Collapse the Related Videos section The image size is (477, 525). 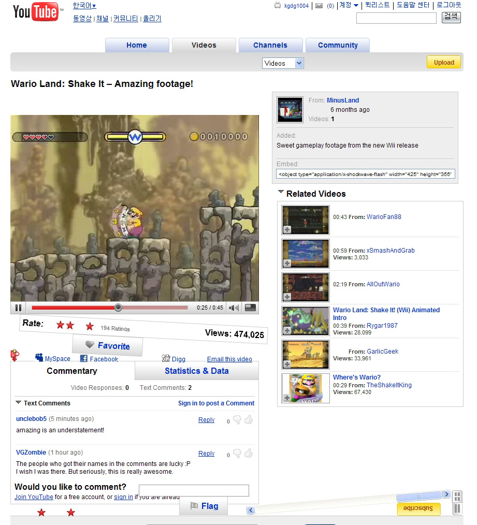[281, 192]
